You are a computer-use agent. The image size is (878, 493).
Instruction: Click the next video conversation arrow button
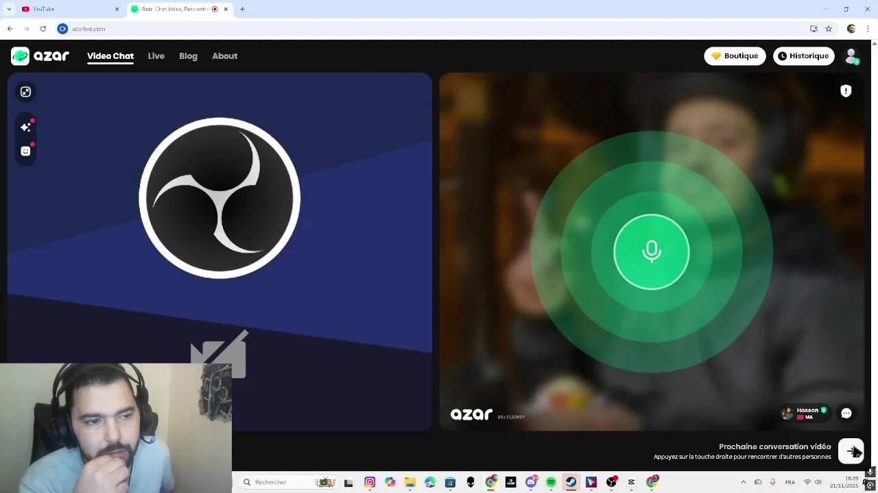coord(851,451)
